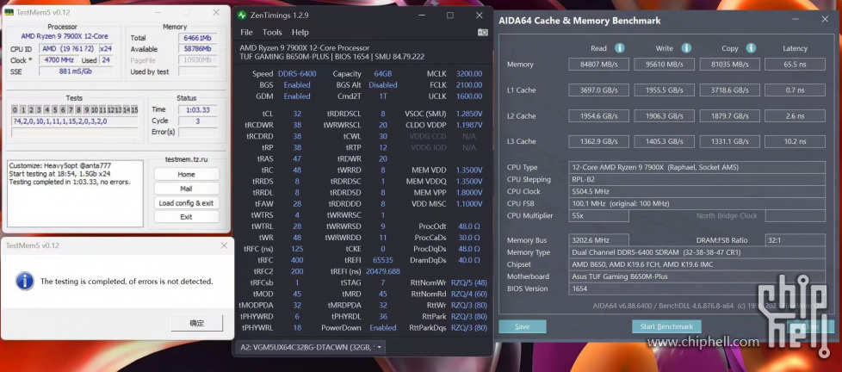Viewport: 842px width, 372px height.
Task: Open the Tools menu in ZenTimings
Action: [272, 32]
